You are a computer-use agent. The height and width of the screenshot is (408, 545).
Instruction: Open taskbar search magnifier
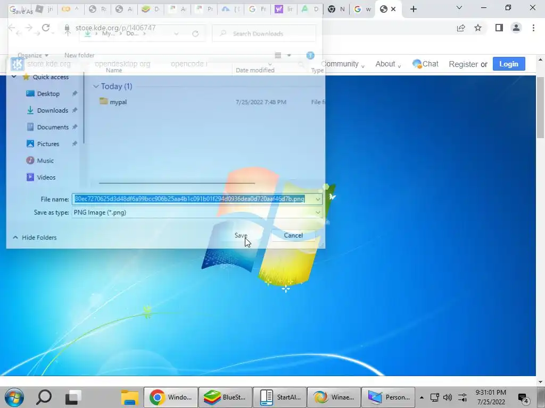44,397
